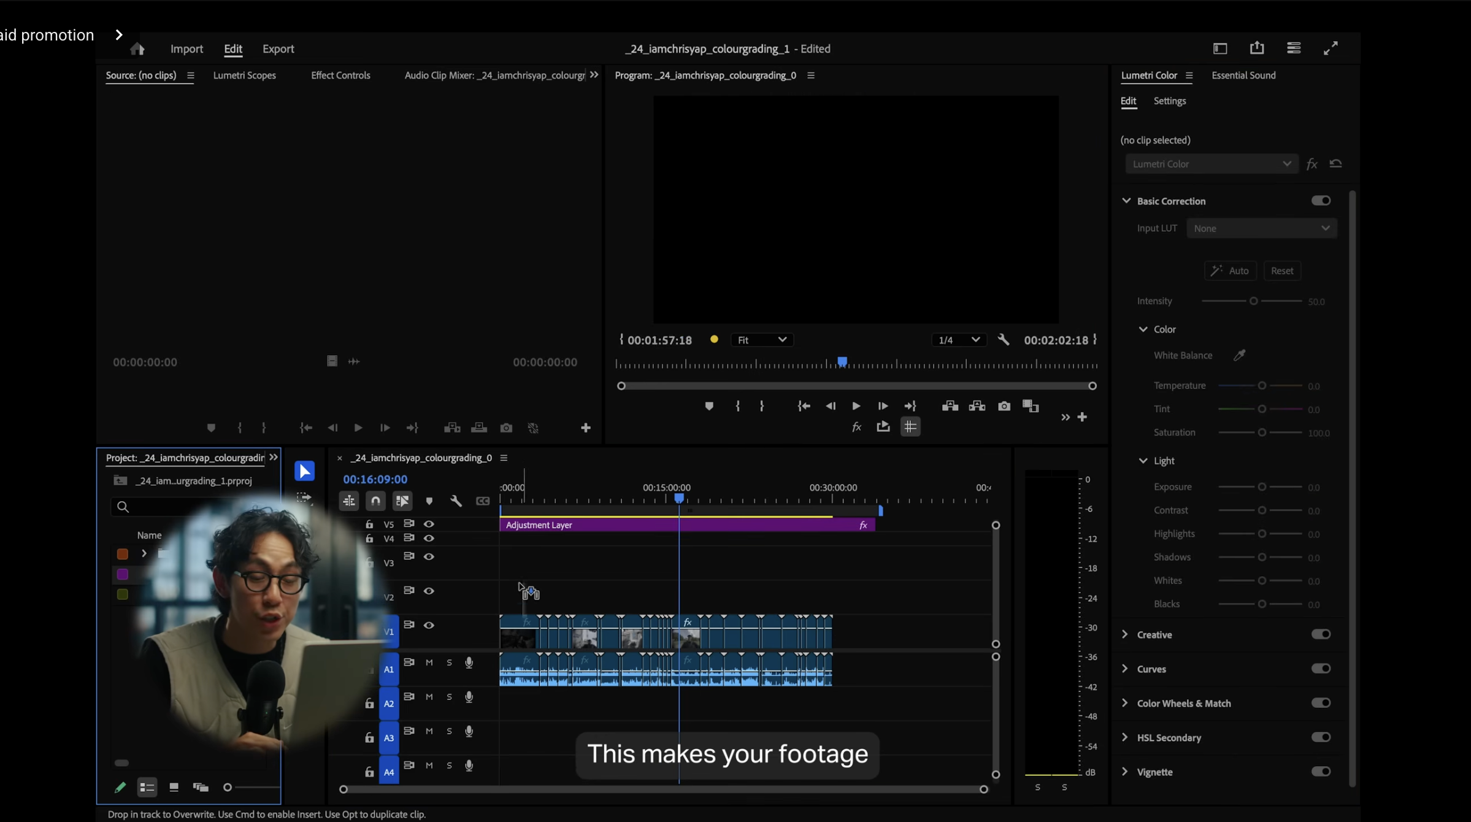This screenshot has width=1471, height=822.
Task: Step back one frame in Program monitor
Action: (830, 406)
